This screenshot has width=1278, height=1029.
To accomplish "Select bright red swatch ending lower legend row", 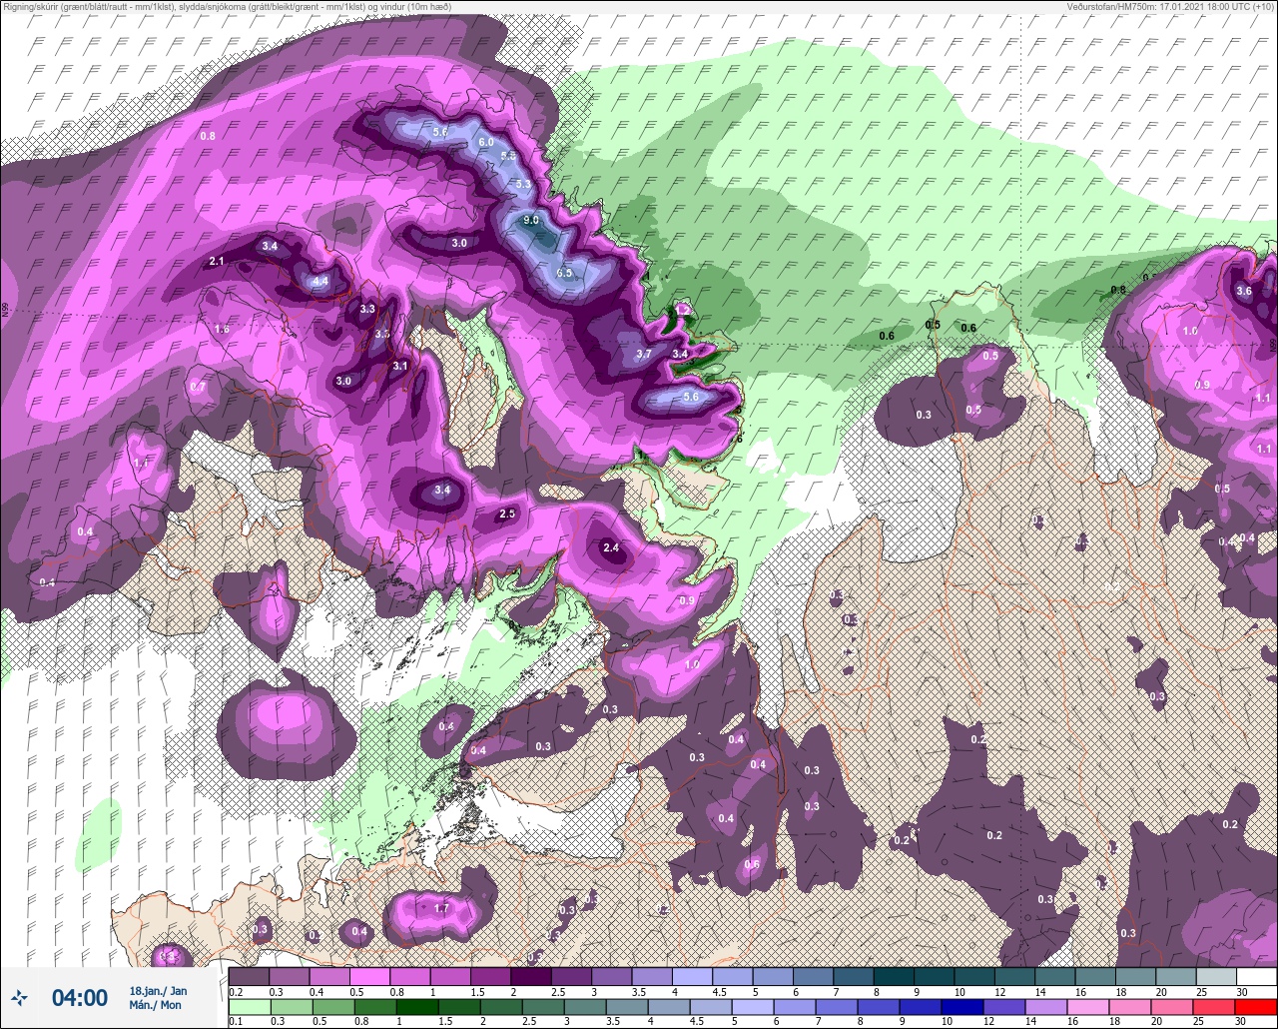I will 1256,1006.
